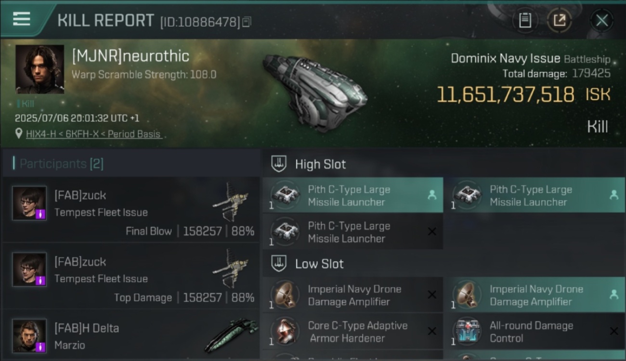Screen dimensions: 626x361
Task: Open the zuck Top Damage participant entry
Action: coord(131,276)
